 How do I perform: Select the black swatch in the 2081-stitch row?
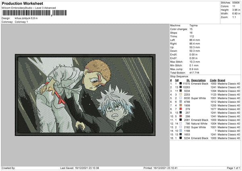[x=181, y=120]
